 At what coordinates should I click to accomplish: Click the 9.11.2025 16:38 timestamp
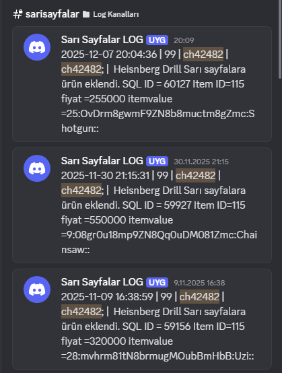point(199,283)
